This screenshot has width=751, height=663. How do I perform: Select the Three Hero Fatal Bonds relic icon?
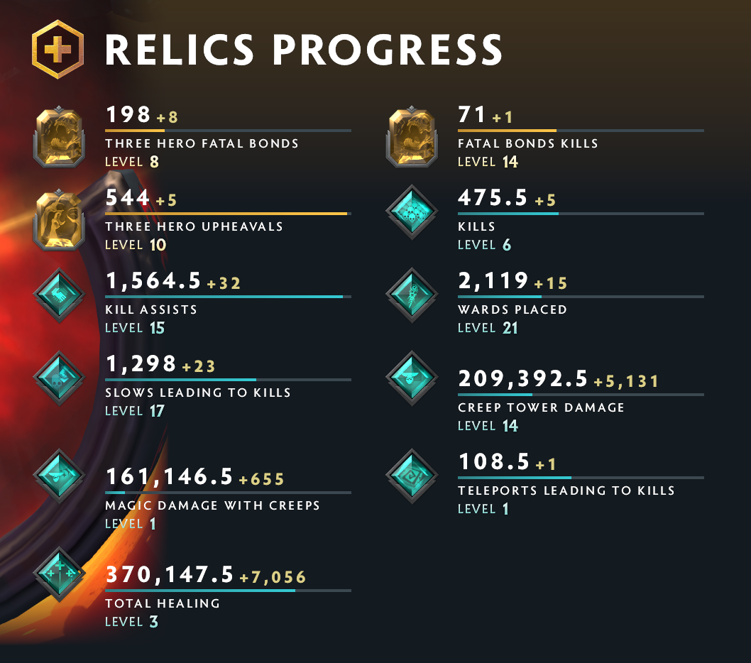pyautogui.click(x=59, y=136)
